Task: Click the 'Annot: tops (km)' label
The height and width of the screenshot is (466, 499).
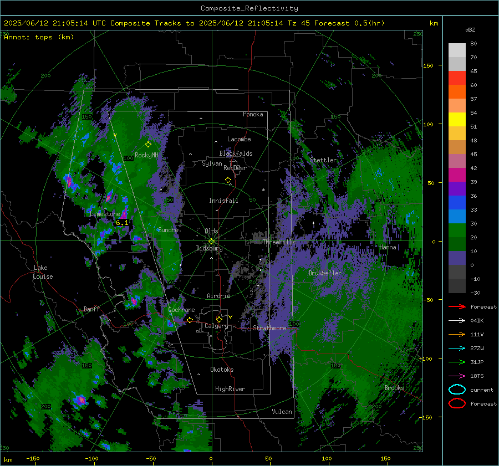Action: click(x=39, y=37)
